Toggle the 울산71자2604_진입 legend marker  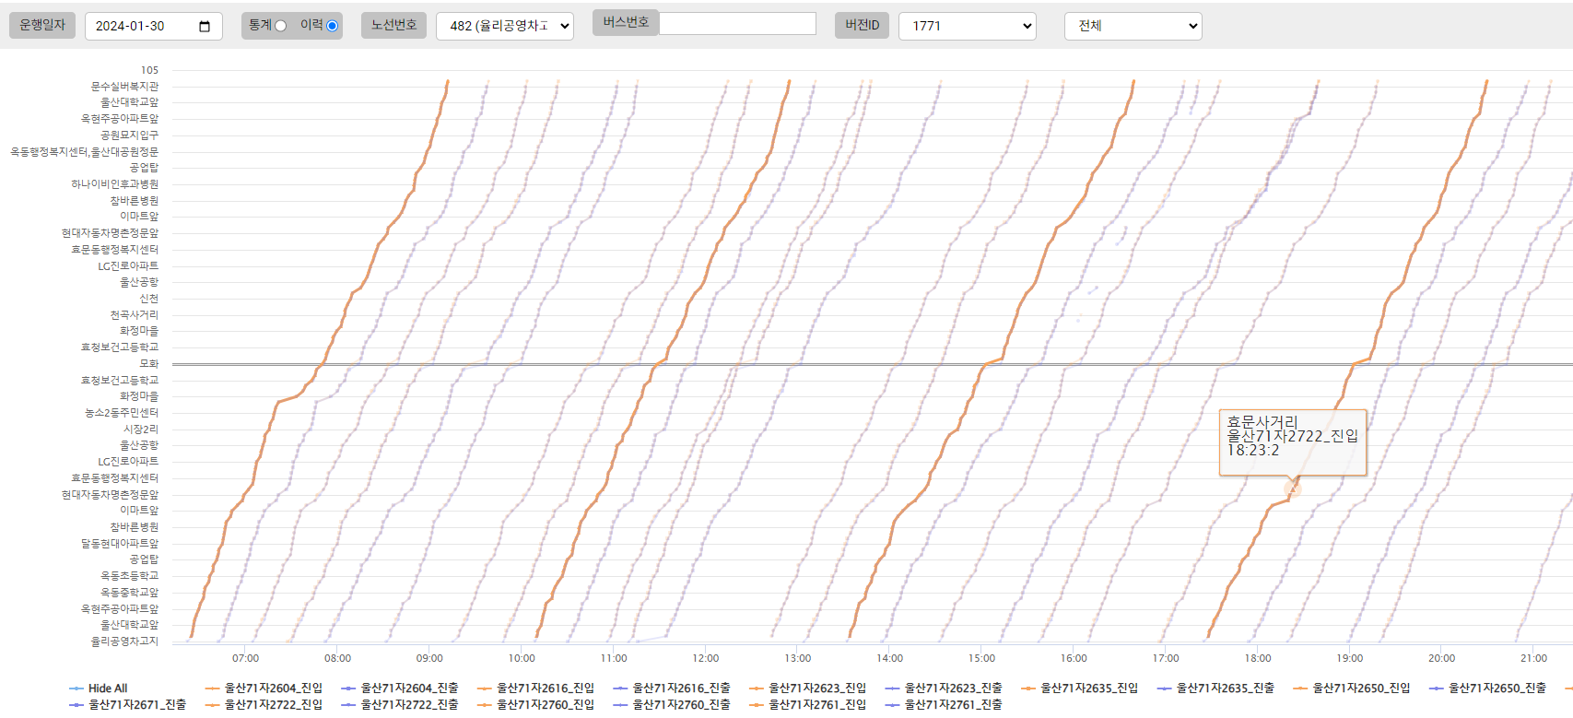[213, 689]
